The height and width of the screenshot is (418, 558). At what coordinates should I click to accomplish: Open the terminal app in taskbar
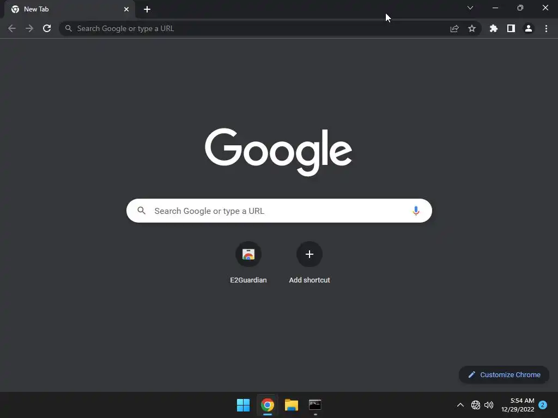(x=315, y=405)
